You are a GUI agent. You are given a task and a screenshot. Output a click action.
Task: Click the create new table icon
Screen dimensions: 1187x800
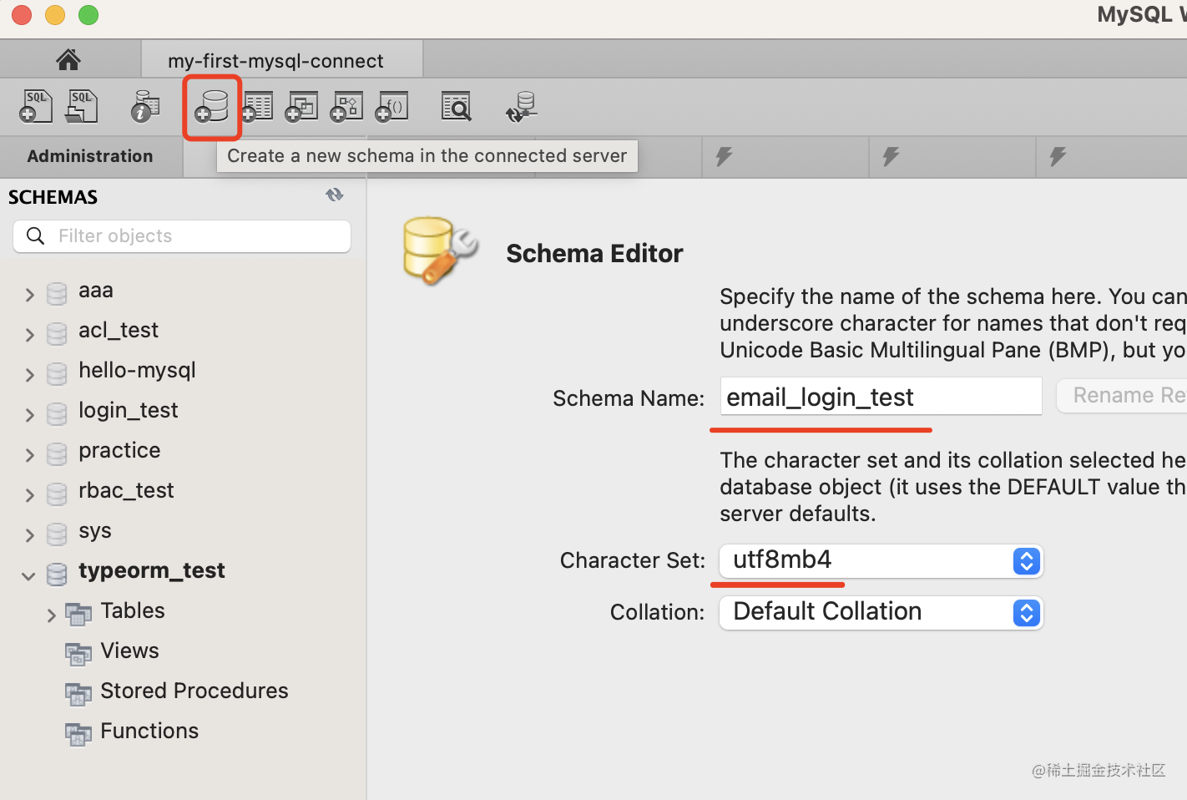(258, 107)
